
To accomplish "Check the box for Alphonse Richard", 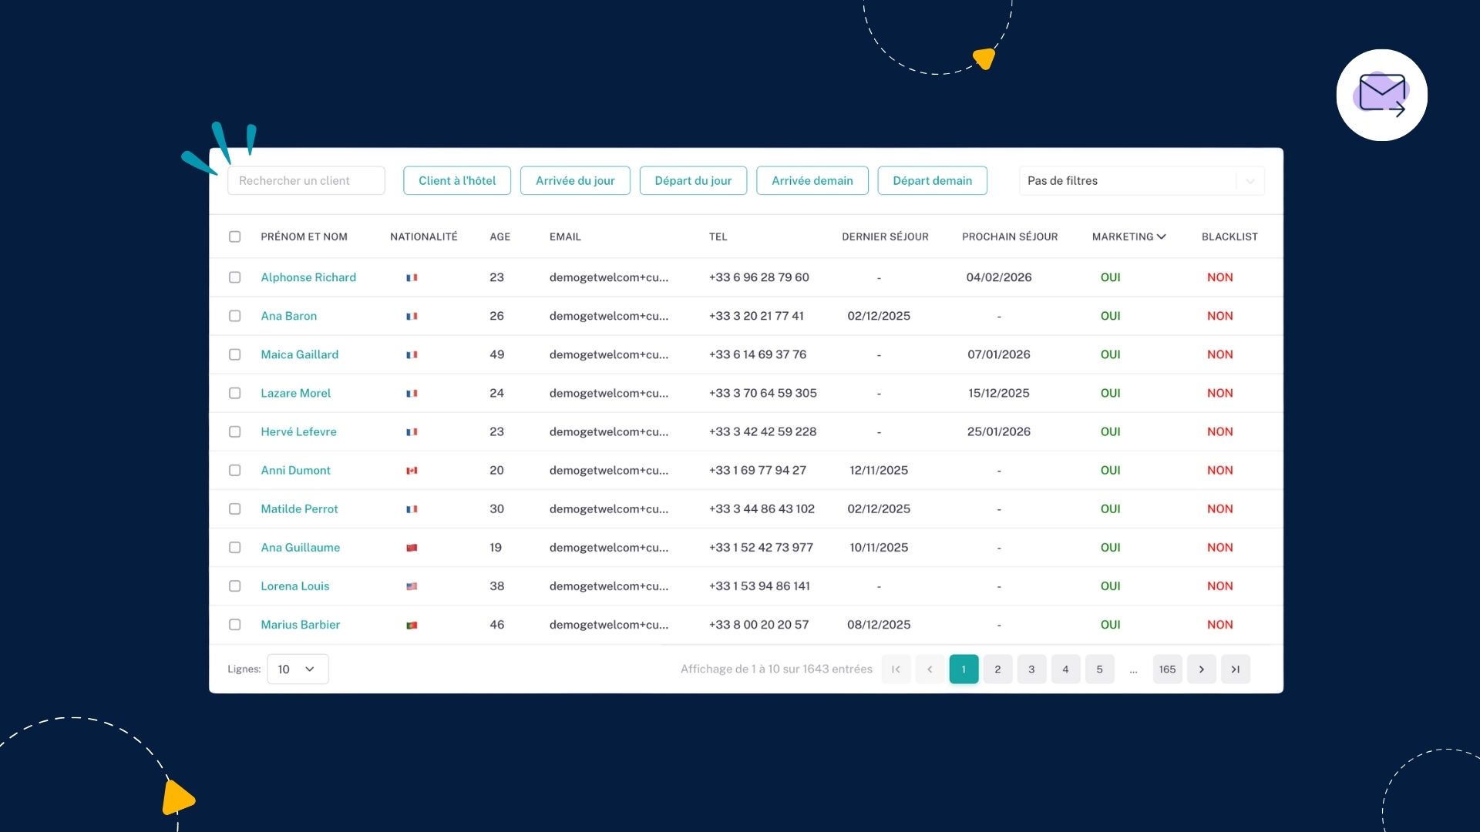I will point(234,277).
